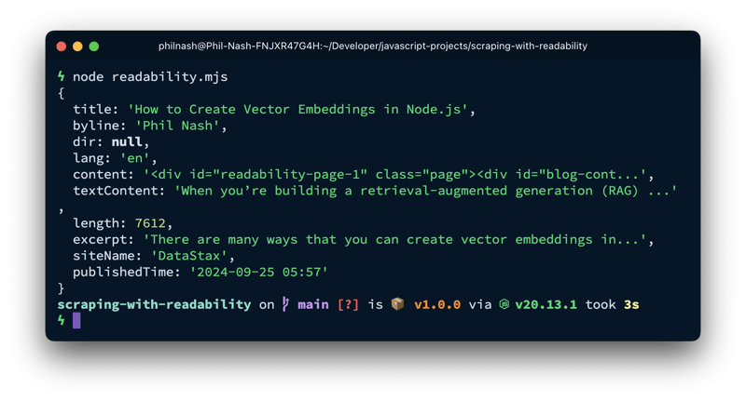Viewport: 746px width, 401px height.
Task: Click the siteName value 'DataStax'
Action: click(x=189, y=256)
